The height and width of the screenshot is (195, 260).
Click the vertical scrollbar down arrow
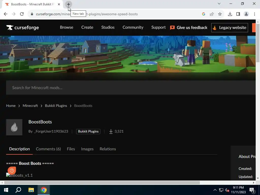258,178
